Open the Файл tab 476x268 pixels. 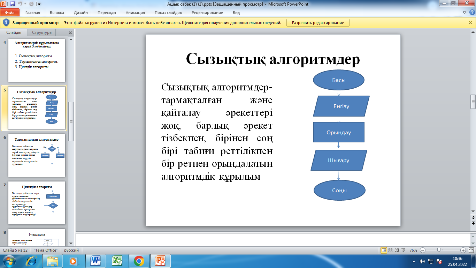point(10,13)
